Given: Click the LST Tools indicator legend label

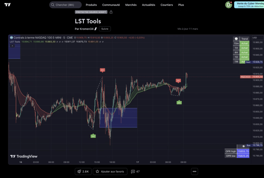Looking at the screenshot, I should (15, 42).
